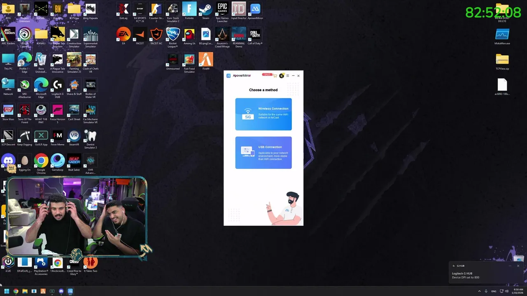Open Discord from the taskbar
This screenshot has width=527, height=296.
click(61, 291)
